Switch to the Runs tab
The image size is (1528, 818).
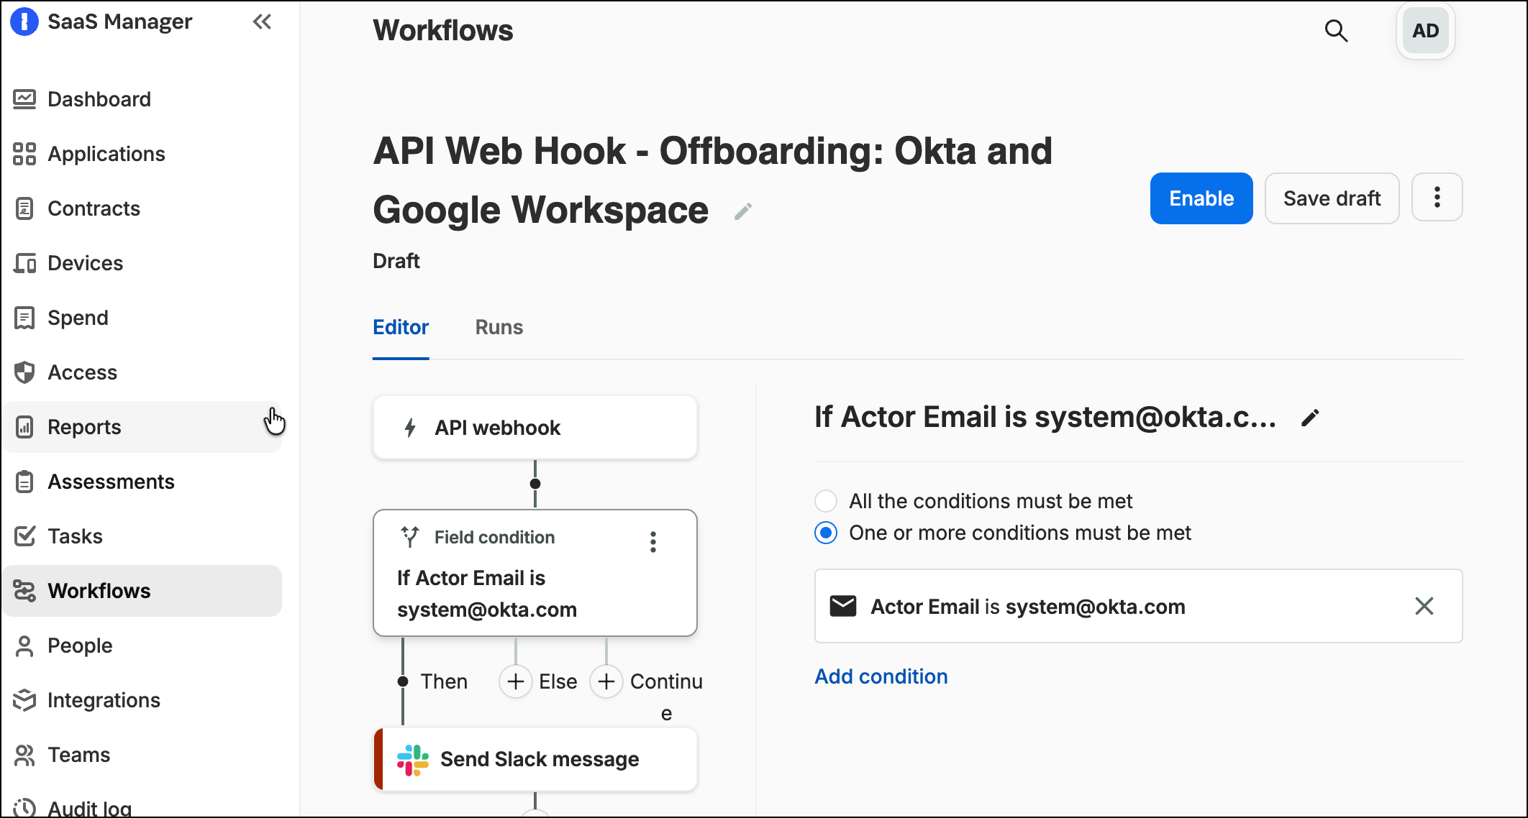(x=499, y=328)
